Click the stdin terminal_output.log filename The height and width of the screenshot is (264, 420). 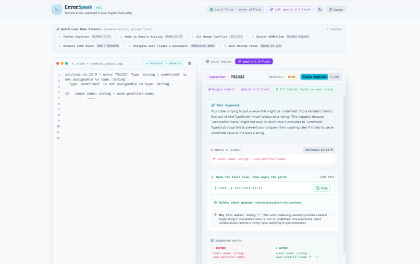100,63
